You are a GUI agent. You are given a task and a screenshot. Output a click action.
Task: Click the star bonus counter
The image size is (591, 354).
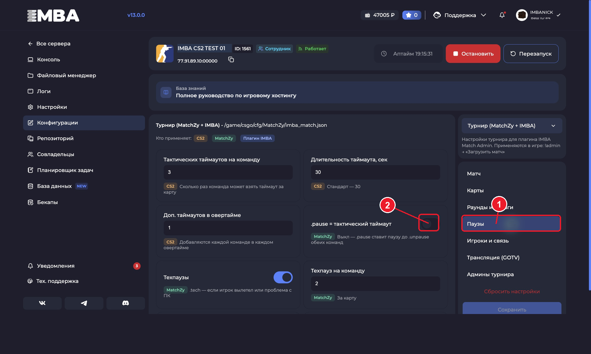[x=412, y=15]
